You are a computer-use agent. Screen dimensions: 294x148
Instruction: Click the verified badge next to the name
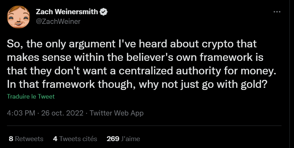pyautogui.click(x=104, y=12)
